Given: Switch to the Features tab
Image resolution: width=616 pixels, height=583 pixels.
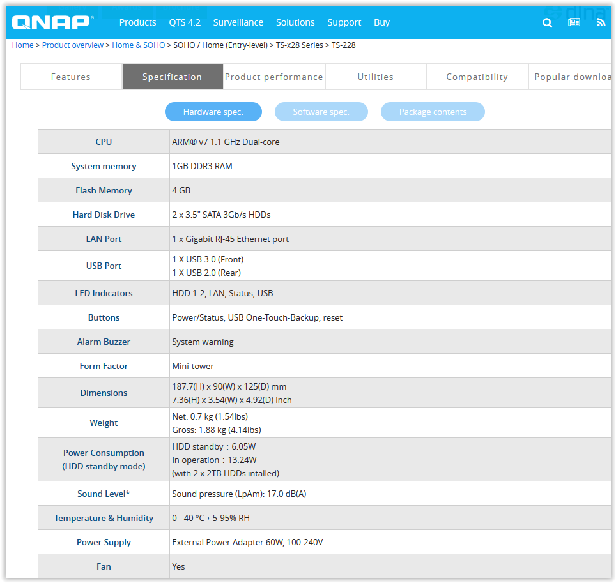Looking at the screenshot, I should pyautogui.click(x=71, y=77).
